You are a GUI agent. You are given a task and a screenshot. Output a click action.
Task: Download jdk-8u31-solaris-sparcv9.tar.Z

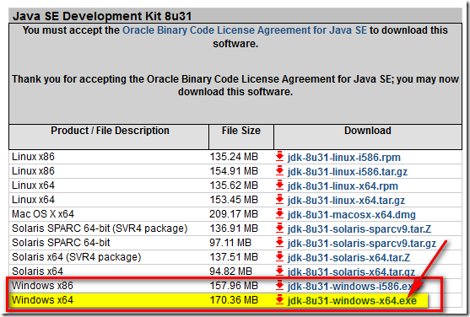[359, 229]
